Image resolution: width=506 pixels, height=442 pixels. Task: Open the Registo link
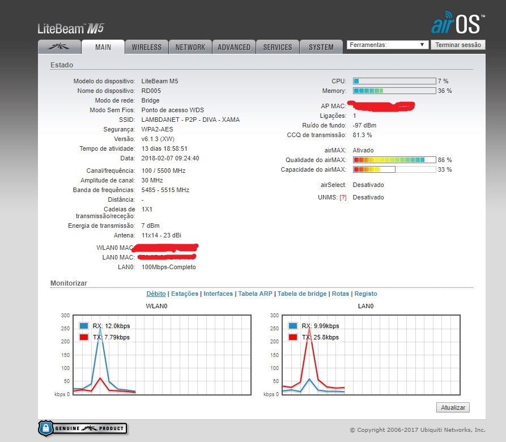[x=365, y=294]
